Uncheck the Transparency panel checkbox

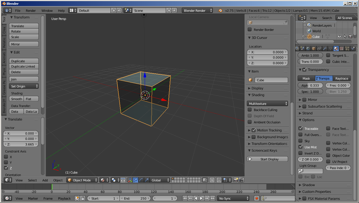304,70
